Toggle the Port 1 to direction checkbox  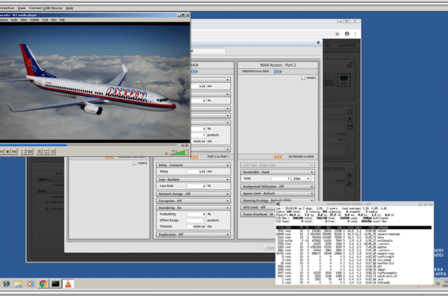[x=47, y=202]
